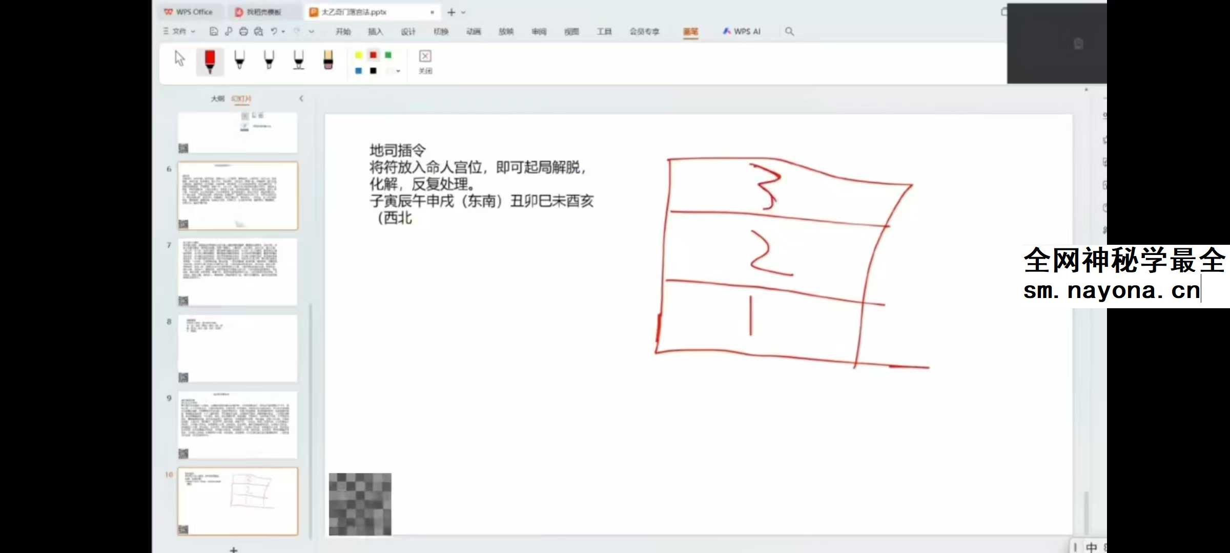This screenshot has width=1230, height=553.
Task: Open the 放映 Slideshow ribbon tab
Action: (506, 32)
